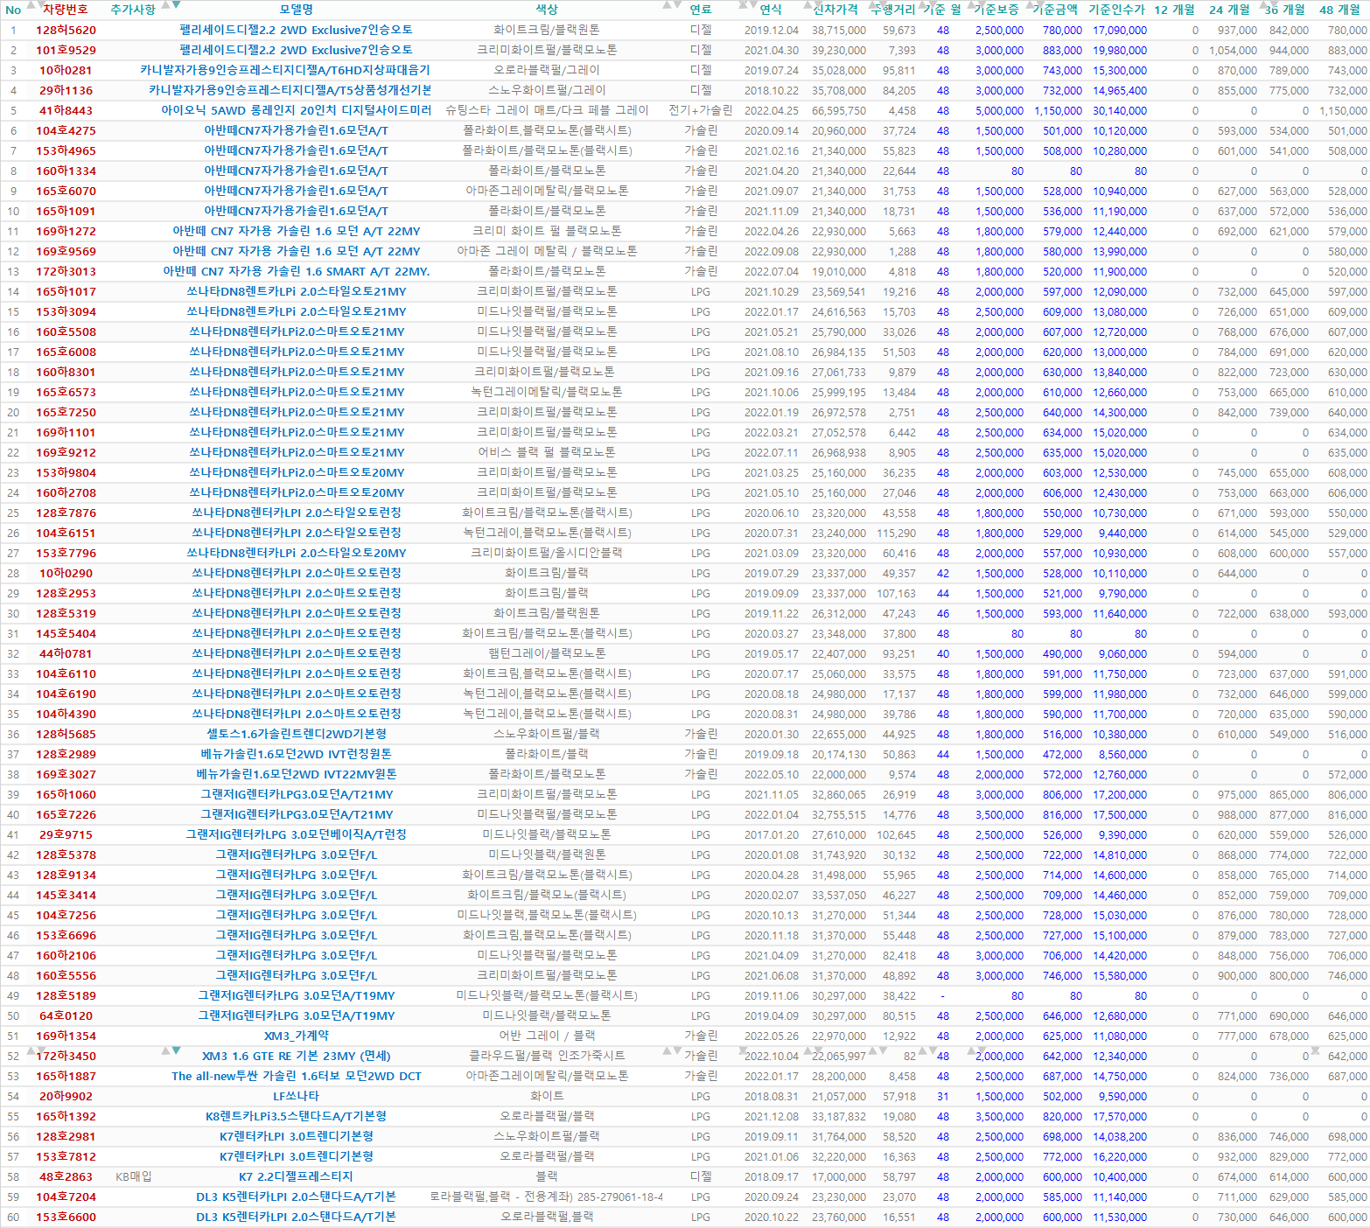This screenshot has height=1228, width=1370.
Task: Click the row number 60 cell
Action: coord(13,1217)
